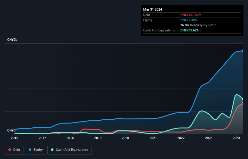Viewport: 248px width, 159px height.
Task: Click the 2018 x-axis label
Action: coord(70,138)
